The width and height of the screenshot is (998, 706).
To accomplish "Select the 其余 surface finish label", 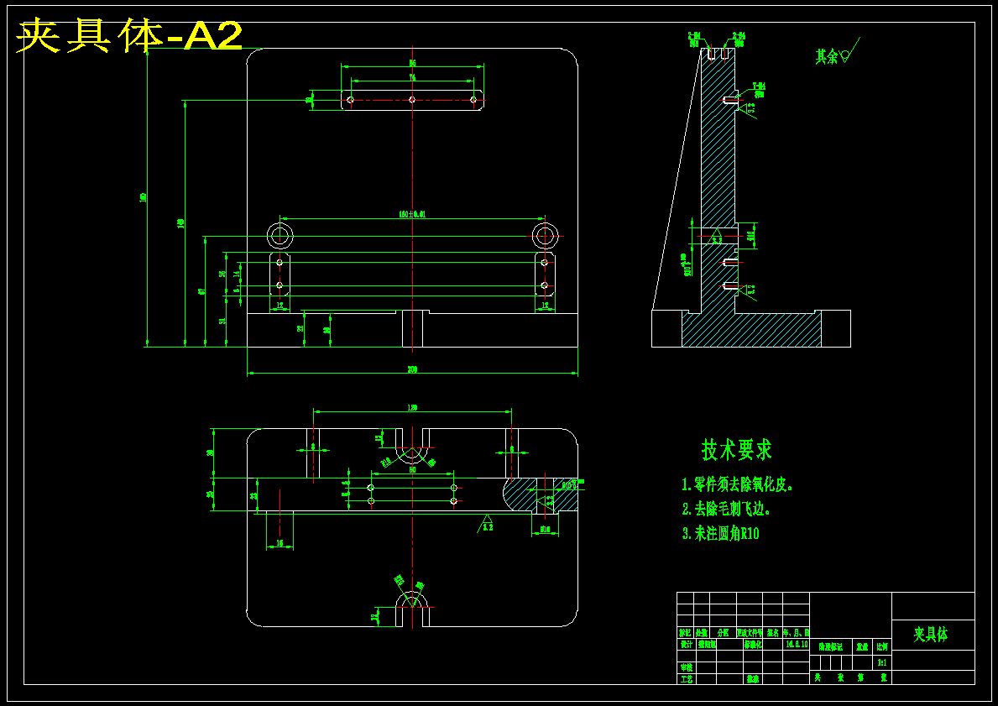I will [828, 56].
